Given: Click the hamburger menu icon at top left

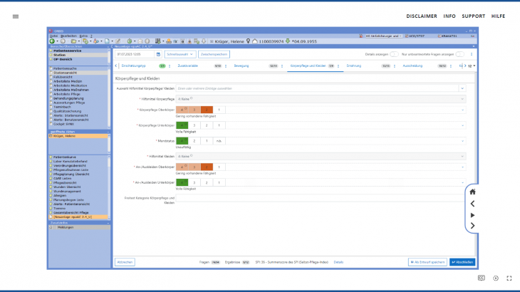Looking at the screenshot, I should (x=16, y=16).
